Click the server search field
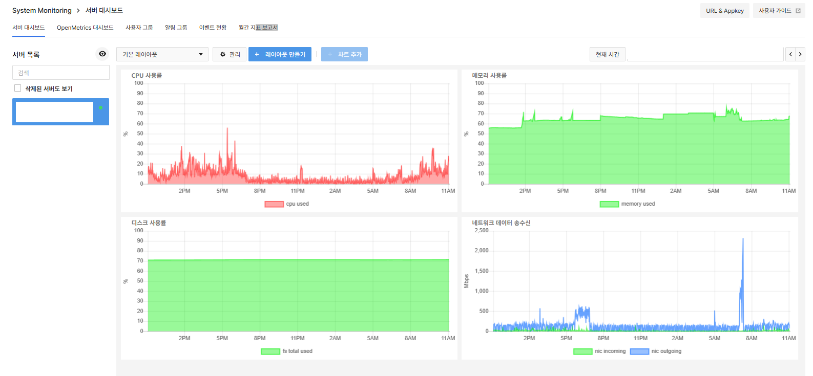Viewport: 813px width, 376px height. coord(61,73)
